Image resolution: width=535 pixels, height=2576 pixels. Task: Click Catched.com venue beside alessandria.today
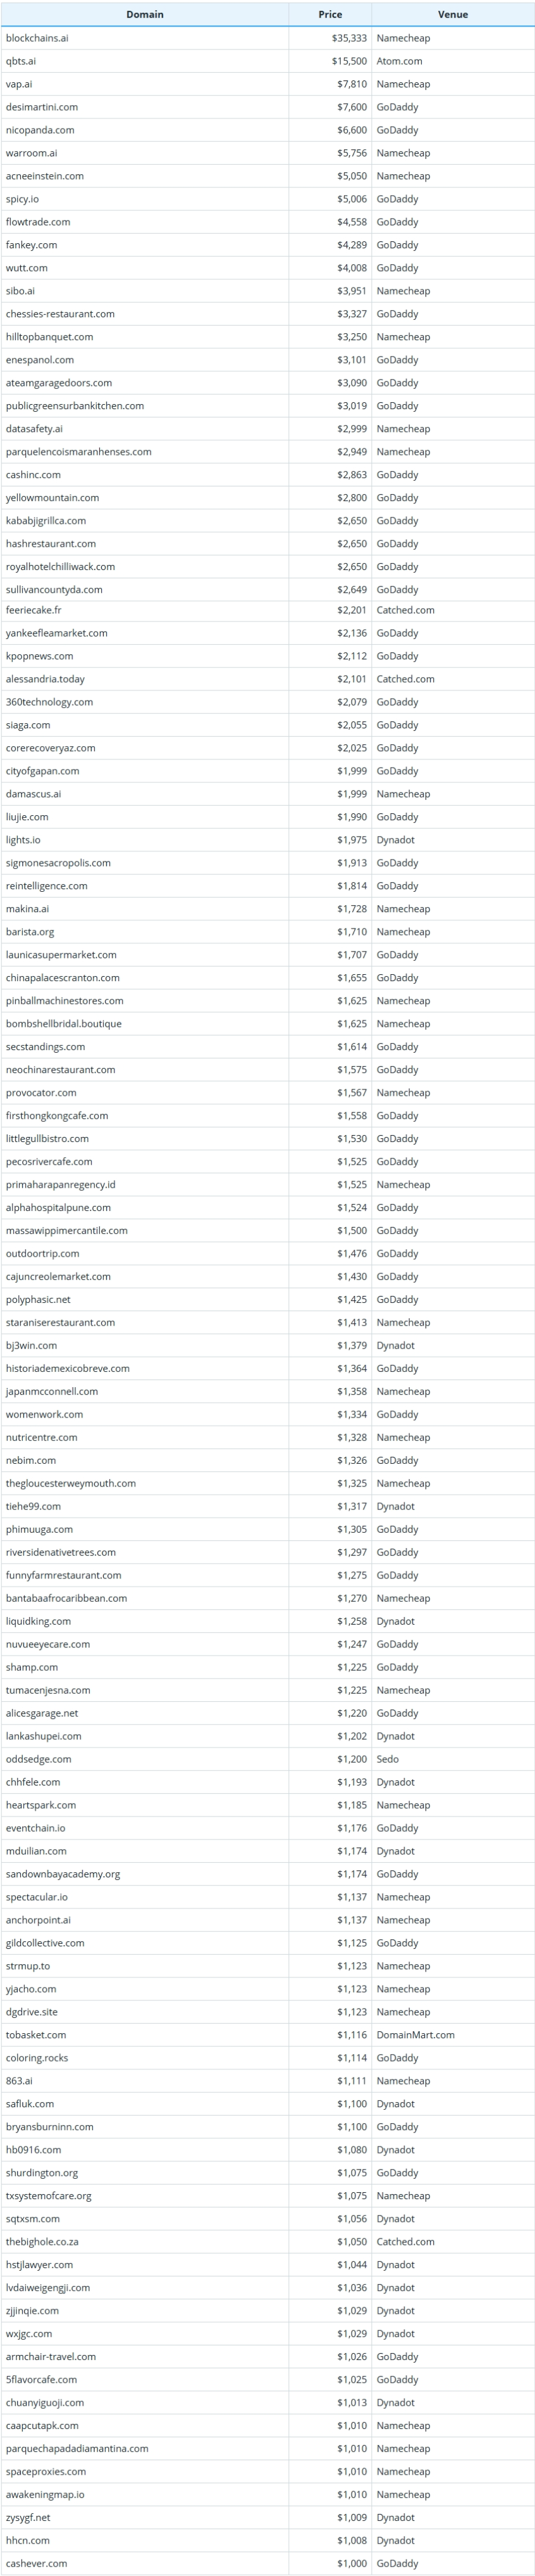point(405,679)
